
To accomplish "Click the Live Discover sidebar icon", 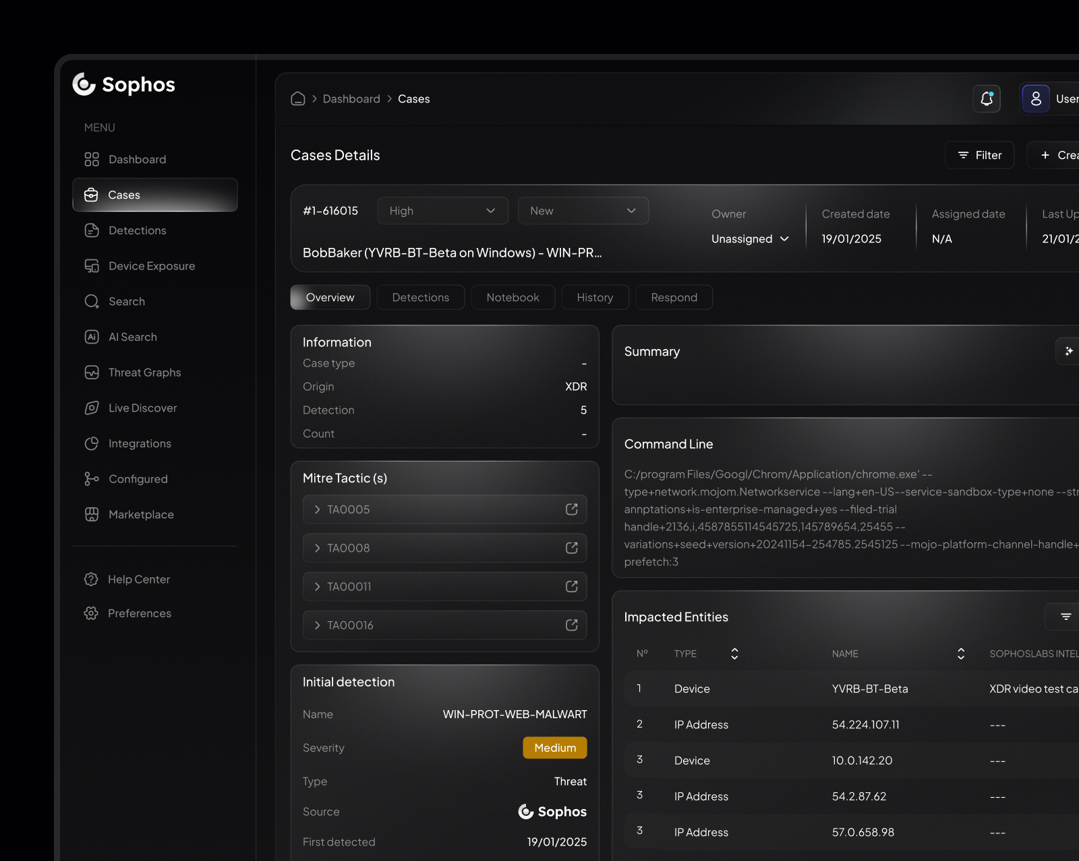I will pos(92,408).
